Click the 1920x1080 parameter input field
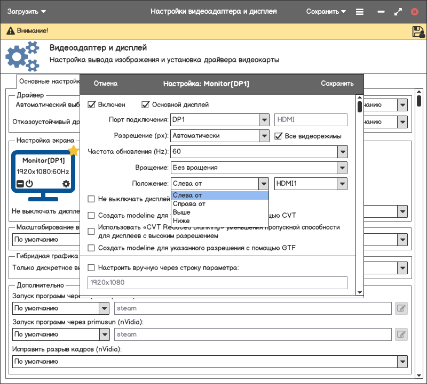The height and width of the screenshot is (384, 427). 217,282
